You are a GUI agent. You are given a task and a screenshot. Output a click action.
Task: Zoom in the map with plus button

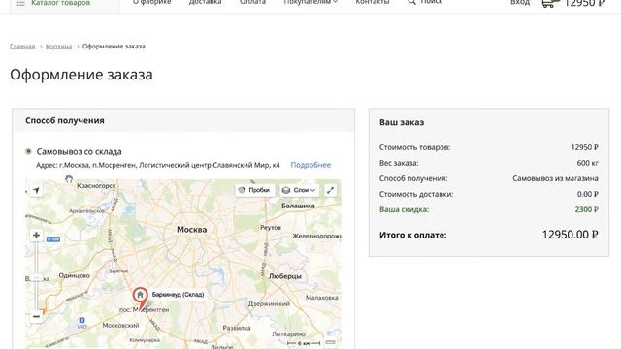(x=36, y=236)
